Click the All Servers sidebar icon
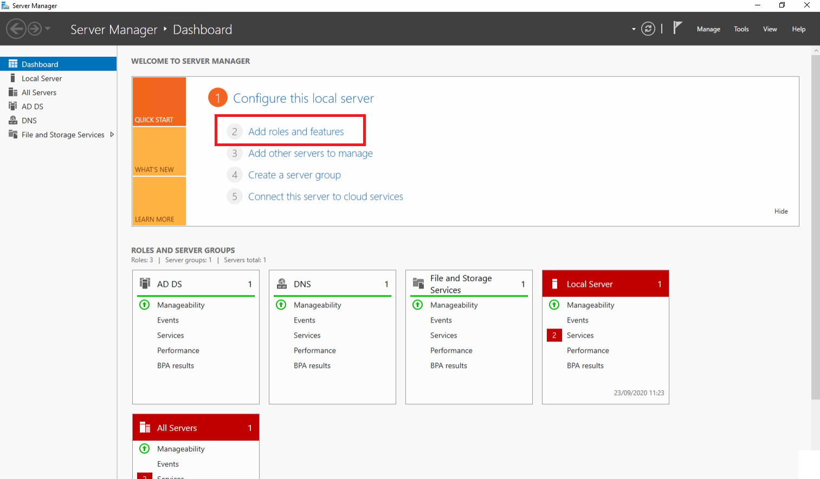The width and height of the screenshot is (820, 479). 13,92
